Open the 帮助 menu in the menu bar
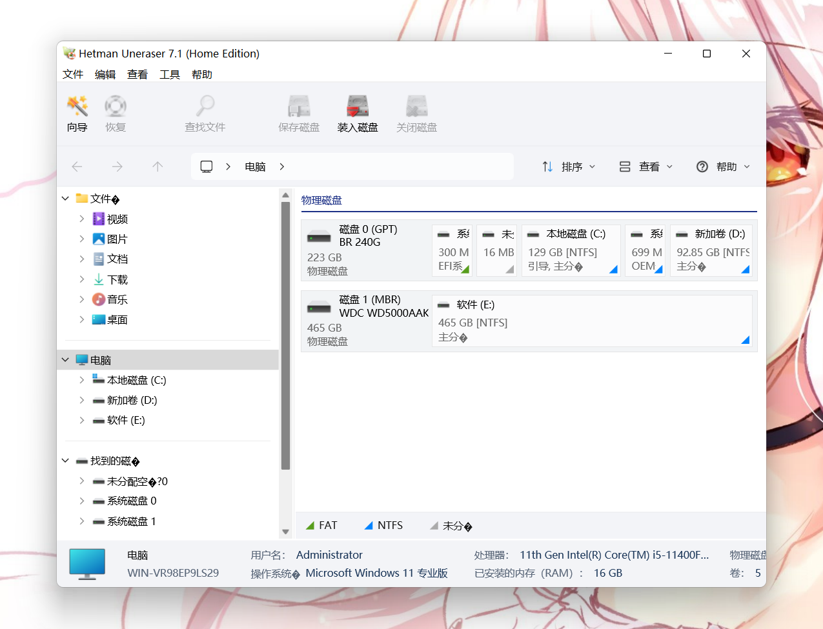823x629 pixels. pyautogui.click(x=202, y=74)
